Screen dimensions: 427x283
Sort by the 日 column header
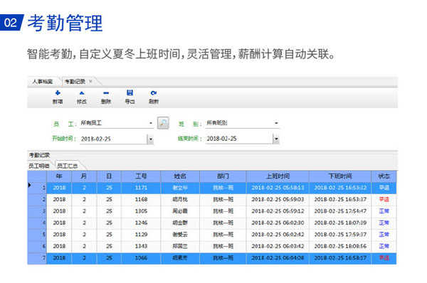pyautogui.click(x=109, y=176)
